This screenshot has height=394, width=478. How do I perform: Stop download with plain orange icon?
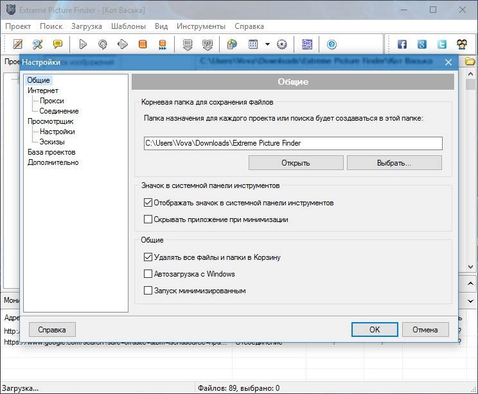[x=143, y=44]
